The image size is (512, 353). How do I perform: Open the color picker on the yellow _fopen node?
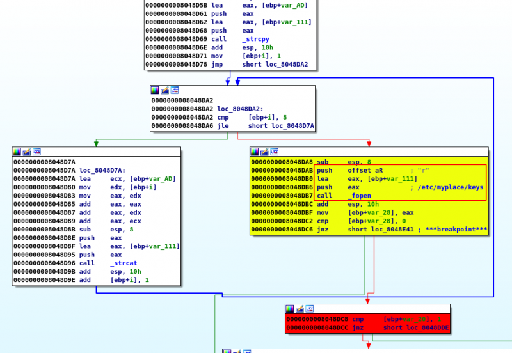pyautogui.click(x=255, y=152)
